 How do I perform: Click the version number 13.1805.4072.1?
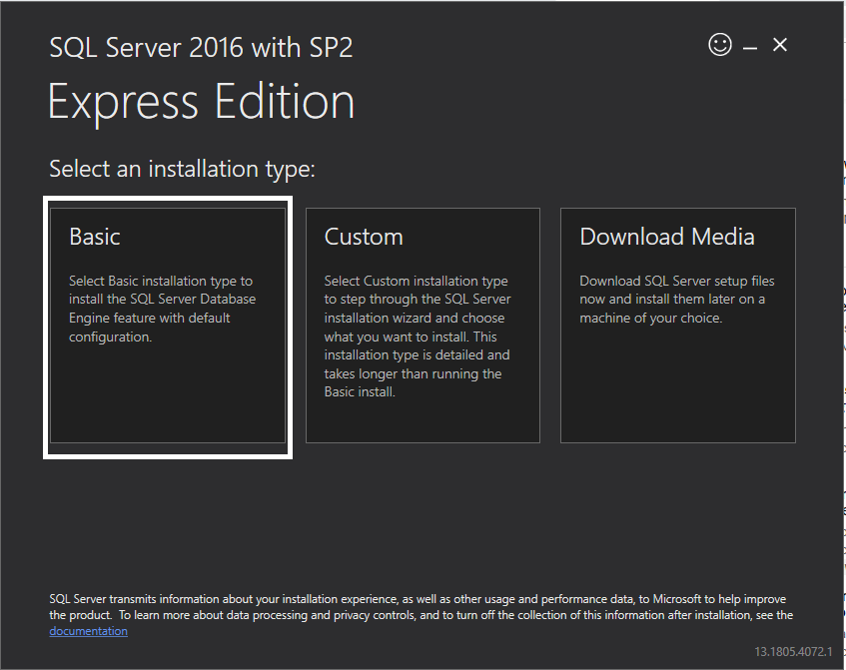(793, 652)
